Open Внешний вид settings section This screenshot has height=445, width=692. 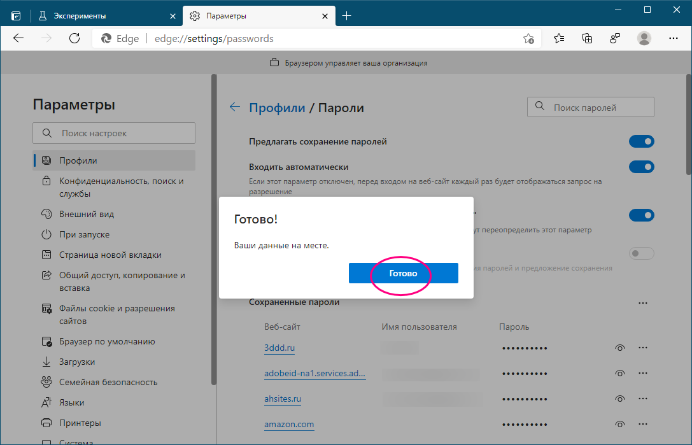tap(115, 214)
